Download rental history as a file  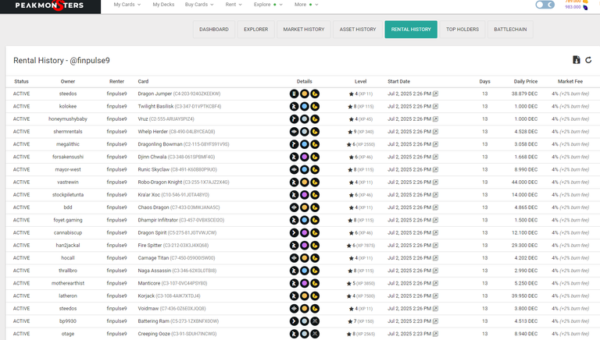577,59
